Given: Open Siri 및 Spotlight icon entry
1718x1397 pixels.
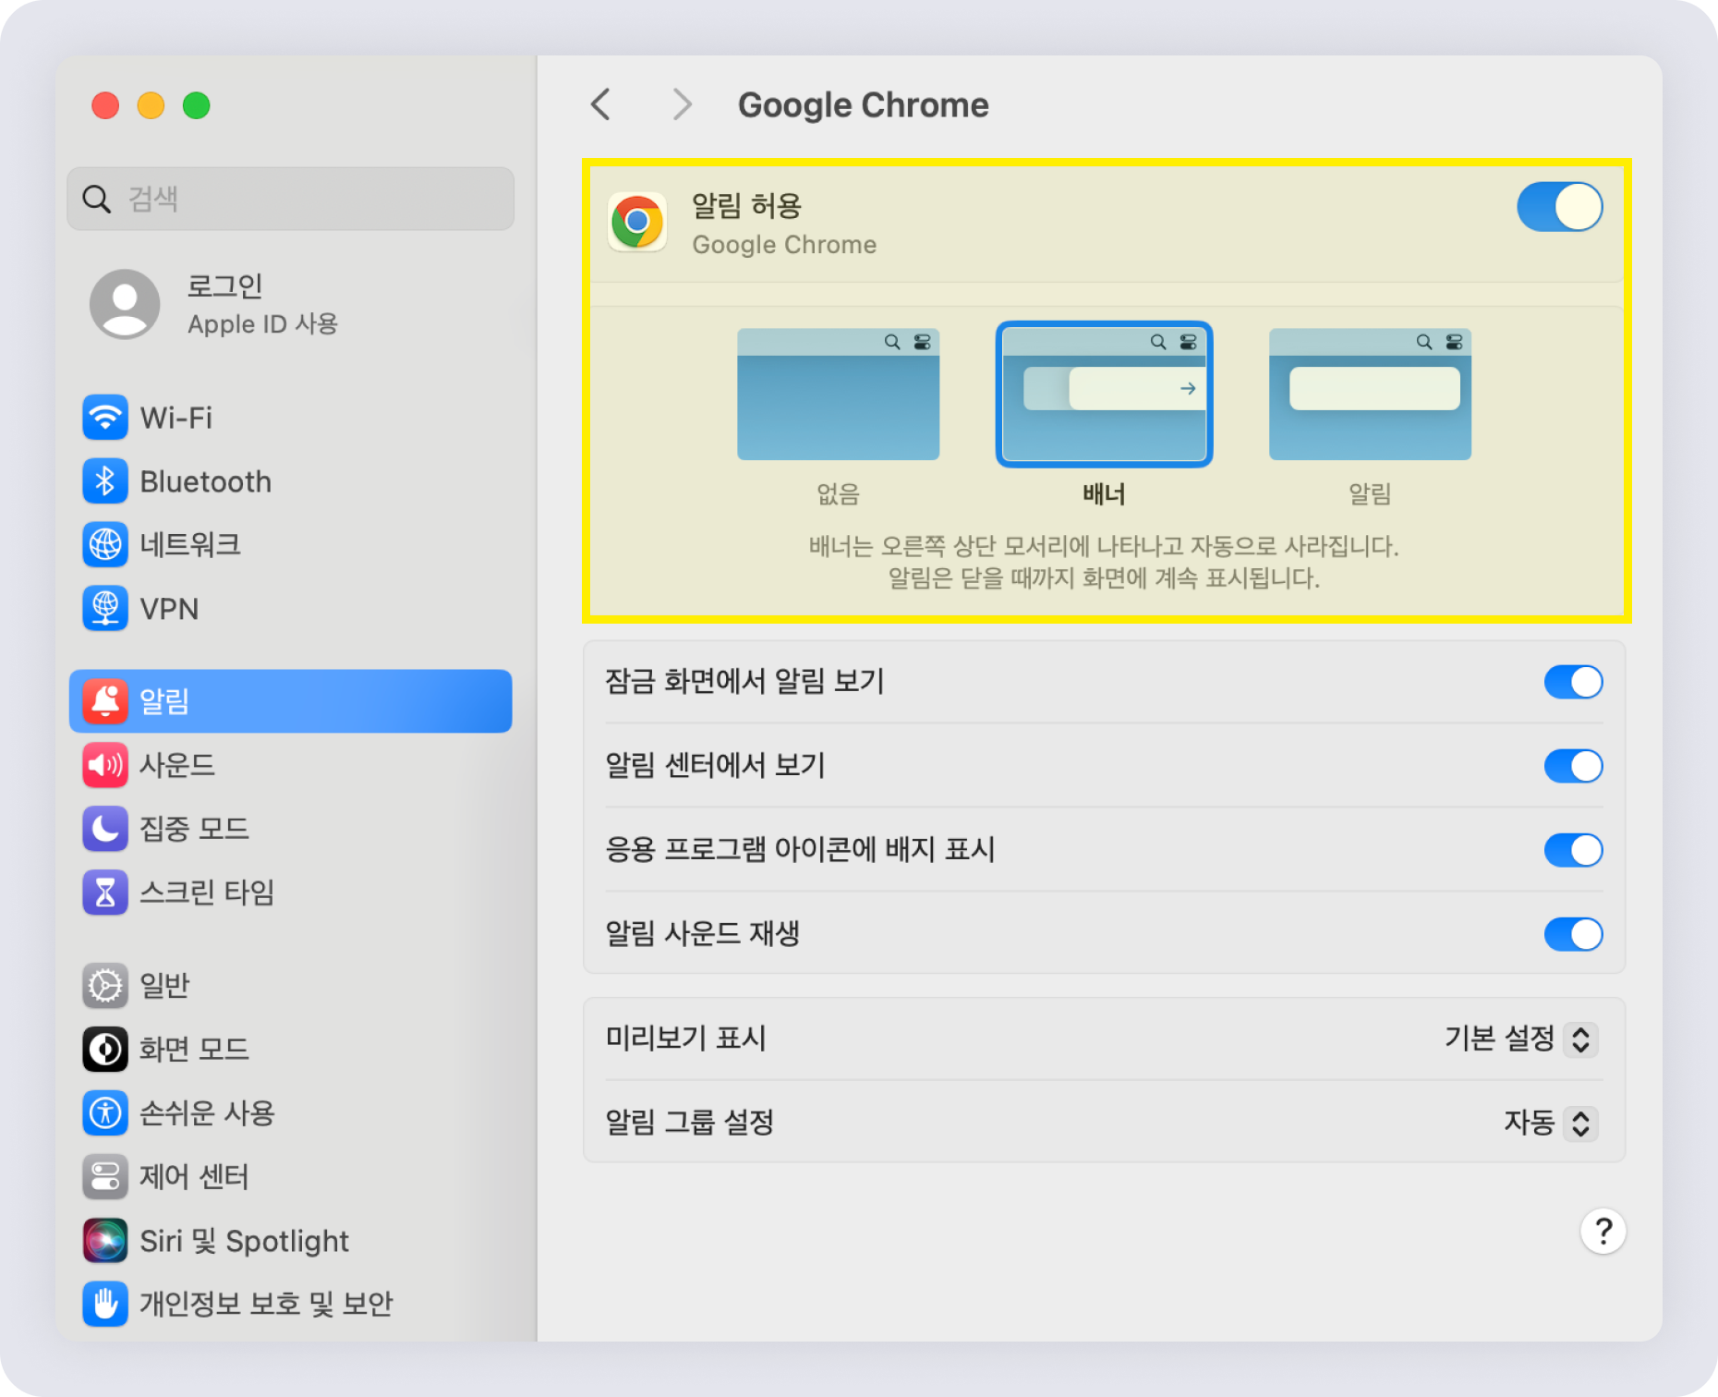Looking at the screenshot, I should pos(105,1241).
